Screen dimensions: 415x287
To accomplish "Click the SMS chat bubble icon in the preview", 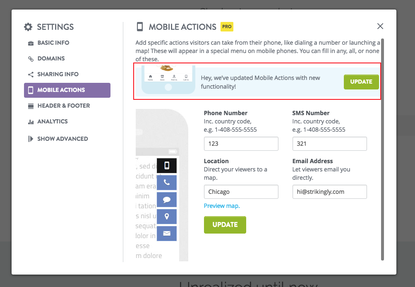I will 167,199.
